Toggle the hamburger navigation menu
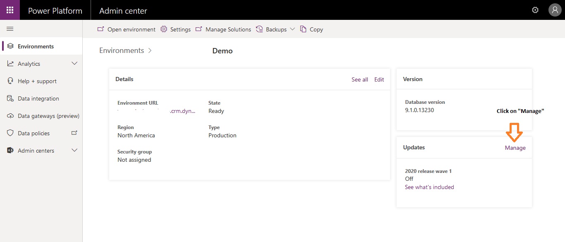 (10, 29)
